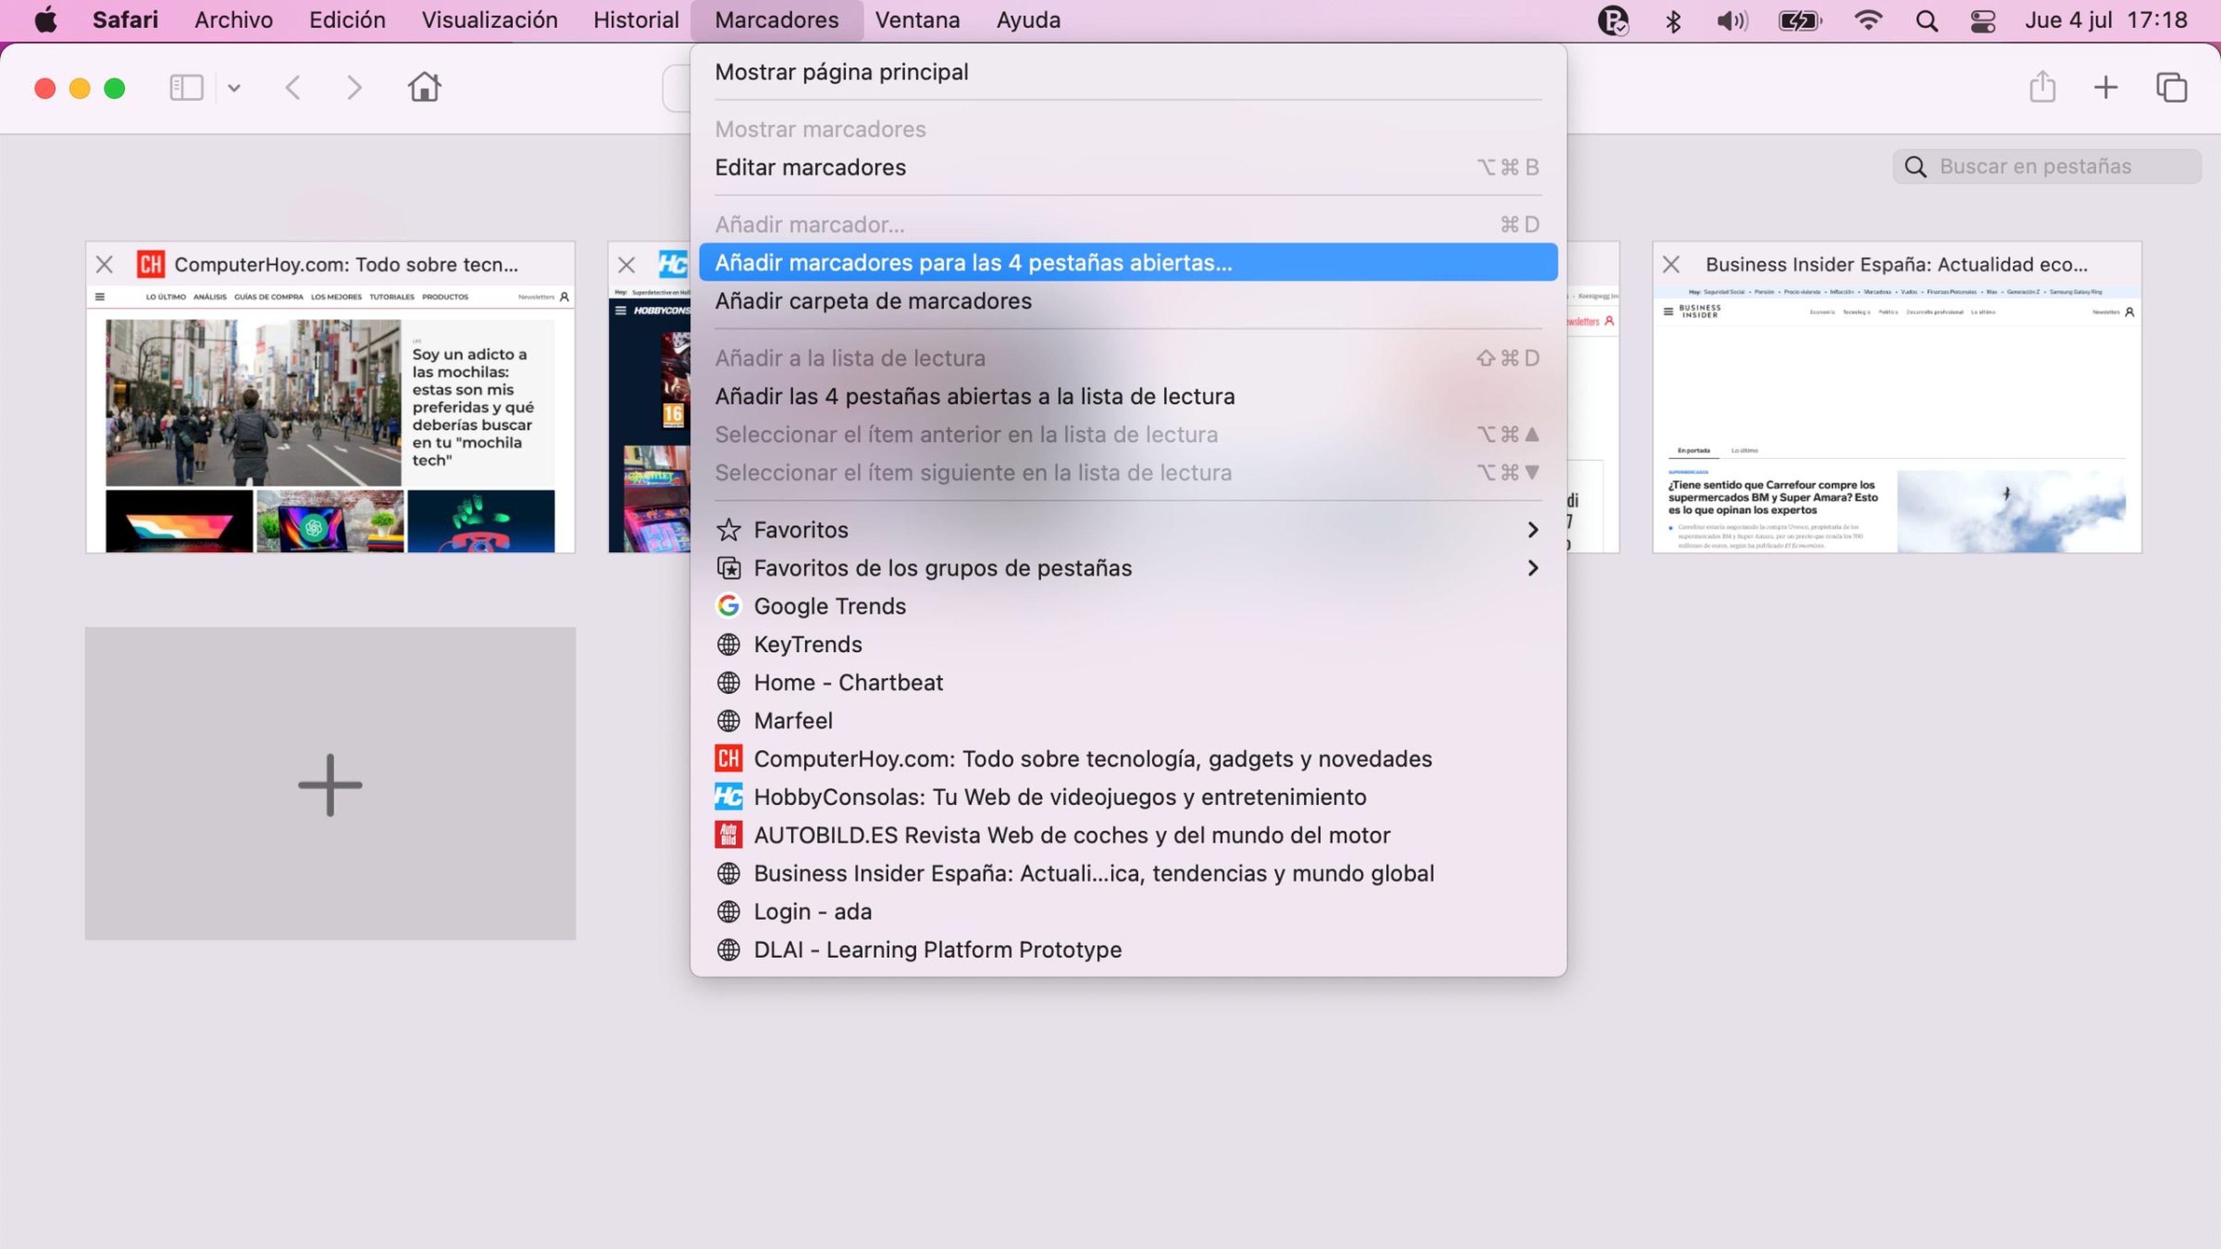
Task: Go back with the back arrow
Action: pyautogui.click(x=293, y=88)
